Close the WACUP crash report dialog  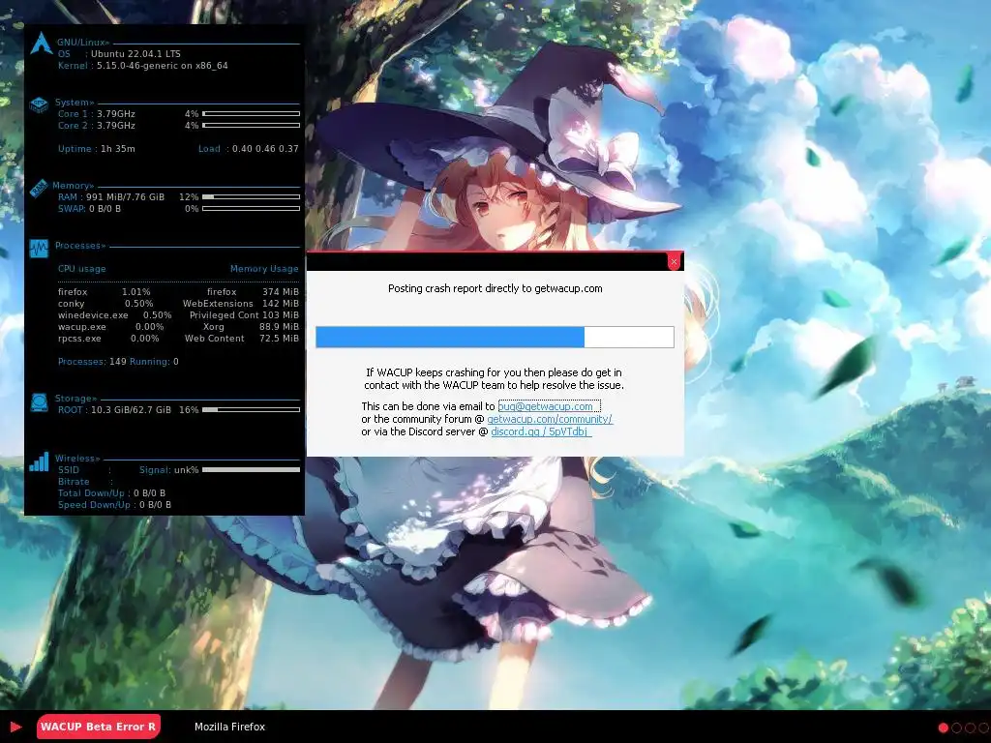[674, 261]
